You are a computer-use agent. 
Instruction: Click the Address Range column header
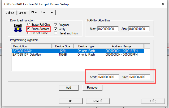coord(122,46)
